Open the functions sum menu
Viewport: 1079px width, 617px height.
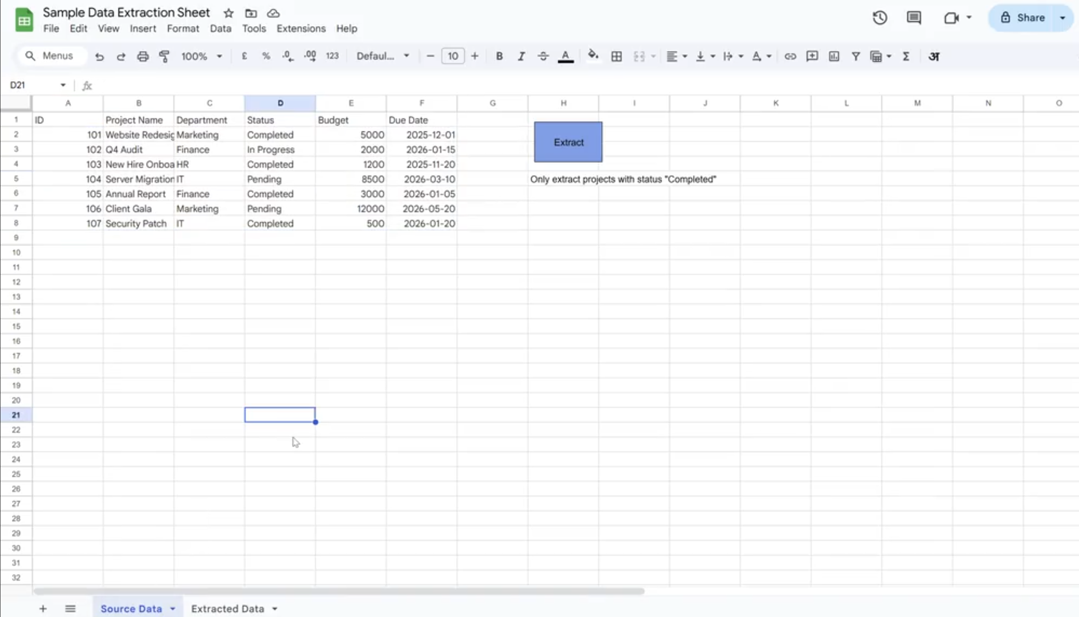click(906, 56)
